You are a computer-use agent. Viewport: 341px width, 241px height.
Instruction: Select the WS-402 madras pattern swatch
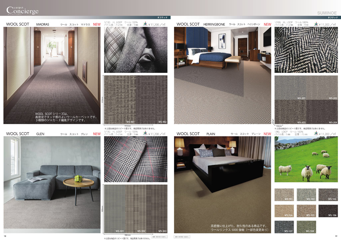152,100
